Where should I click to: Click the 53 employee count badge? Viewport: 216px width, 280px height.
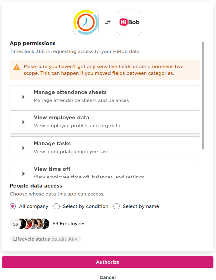click(15, 224)
